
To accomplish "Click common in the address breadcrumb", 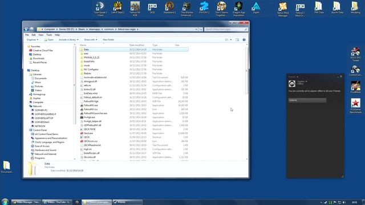I will (x=109, y=29).
